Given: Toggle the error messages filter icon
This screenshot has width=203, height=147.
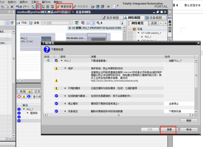Looking at the screenshot, I should [x=19, y=96].
